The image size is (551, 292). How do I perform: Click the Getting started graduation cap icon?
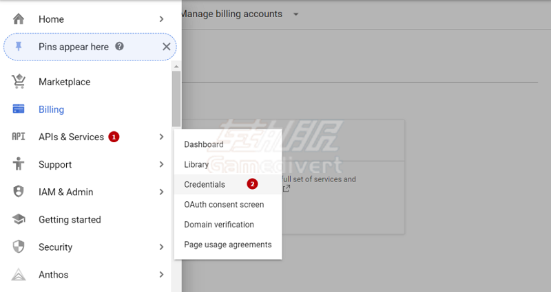coord(19,219)
